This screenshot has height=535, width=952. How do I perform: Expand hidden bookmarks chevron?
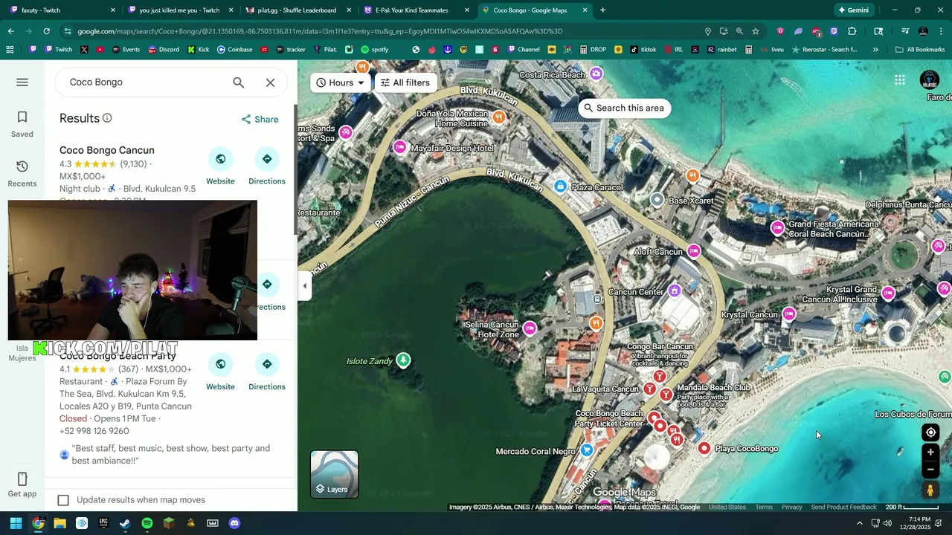point(875,50)
